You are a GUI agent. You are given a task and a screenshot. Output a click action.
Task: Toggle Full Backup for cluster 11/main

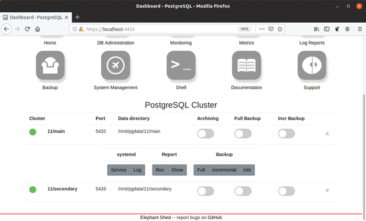pyautogui.click(x=243, y=134)
